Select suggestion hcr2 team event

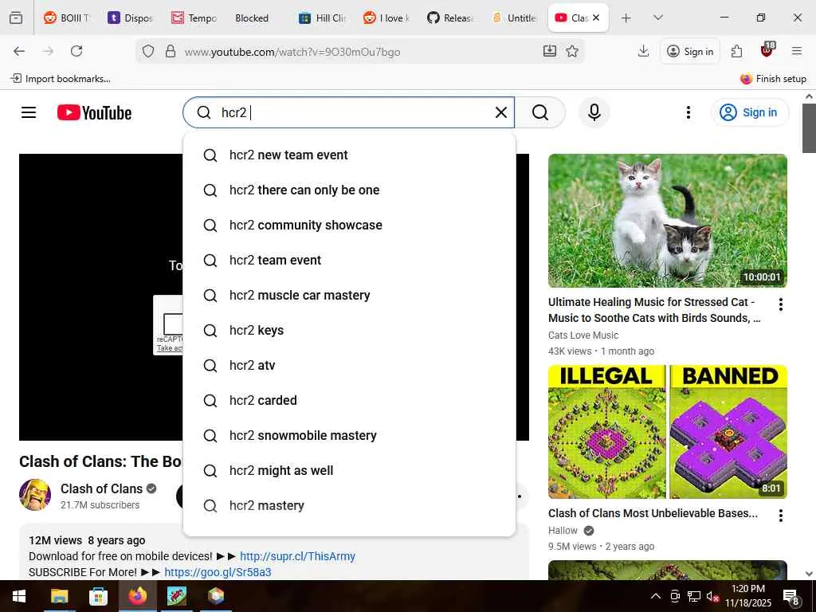point(349,261)
